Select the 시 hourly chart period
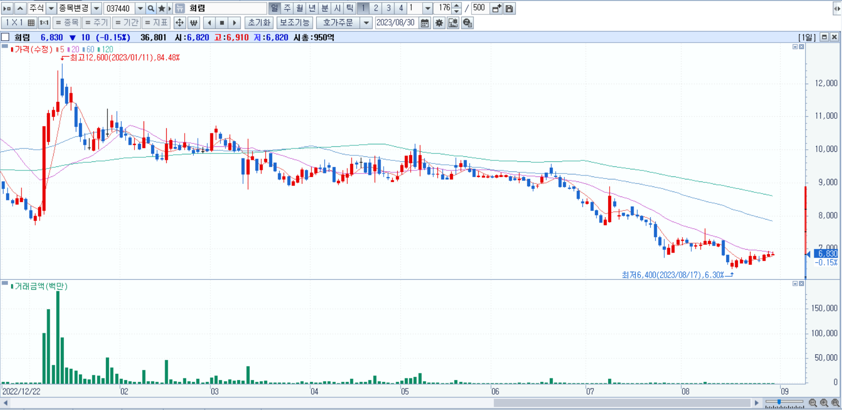The width and height of the screenshot is (842, 410). 337,8
